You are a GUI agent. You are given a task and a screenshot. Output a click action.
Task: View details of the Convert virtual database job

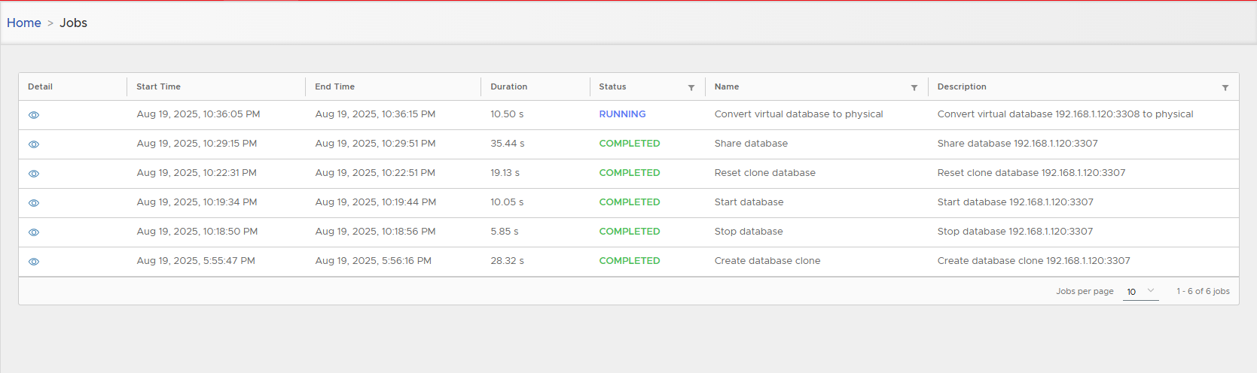coord(34,115)
